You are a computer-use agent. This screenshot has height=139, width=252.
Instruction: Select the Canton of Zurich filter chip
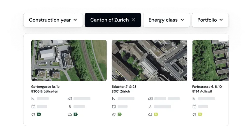[113, 20]
